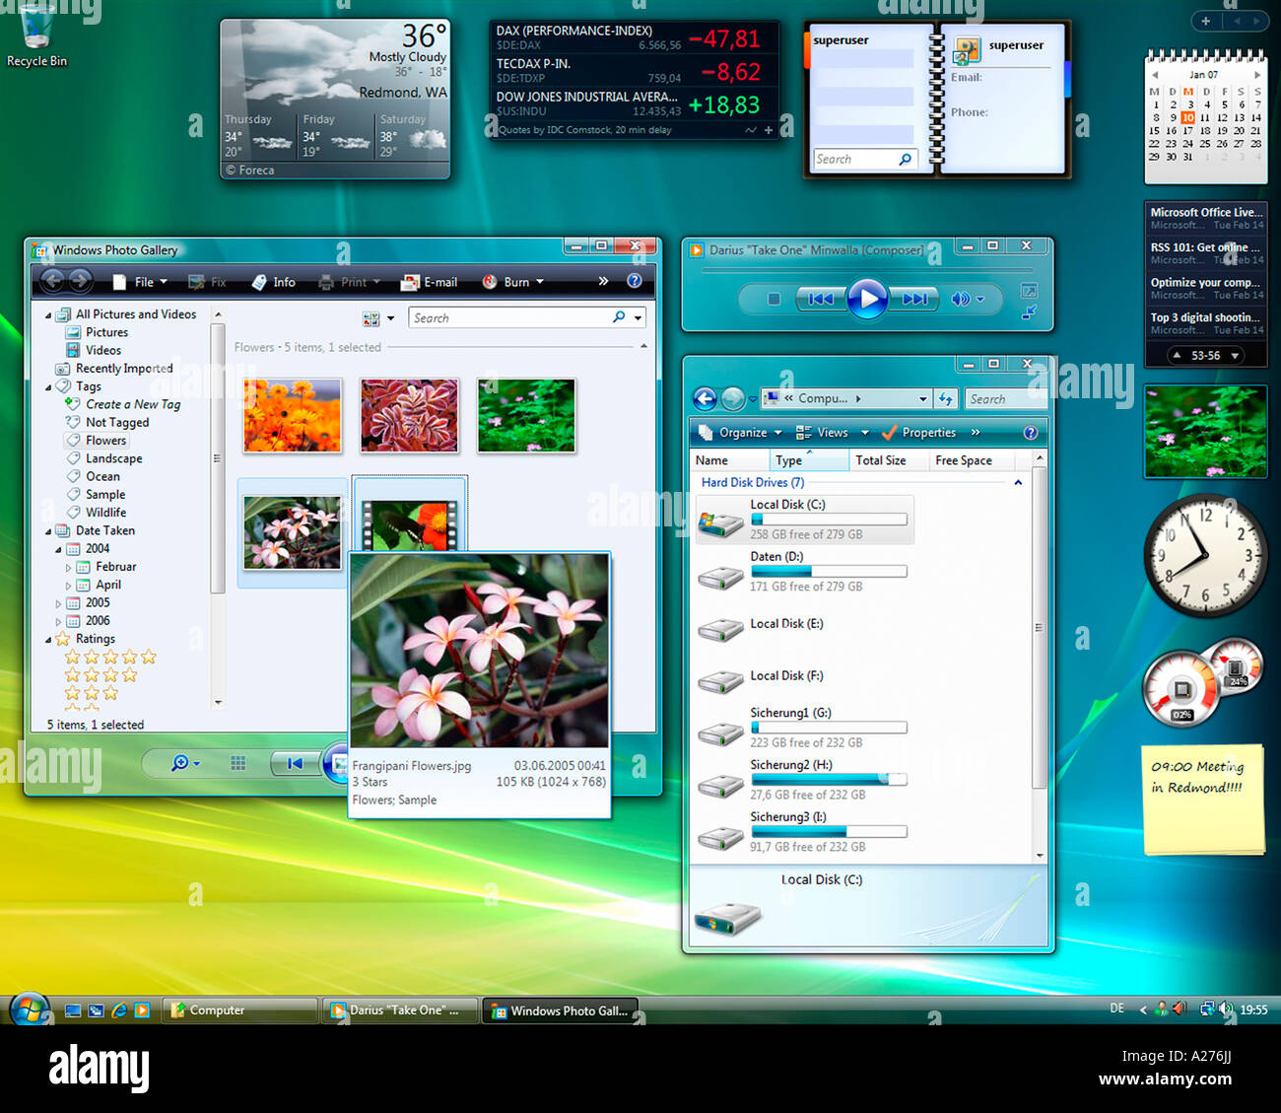1281x1113 pixels.
Task: Stop playback in Media Player
Action: click(775, 299)
